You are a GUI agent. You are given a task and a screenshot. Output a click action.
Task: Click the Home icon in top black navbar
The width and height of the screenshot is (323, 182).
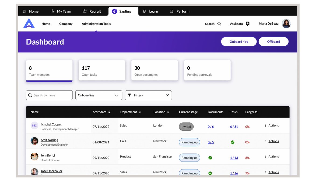click(x=24, y=11)
